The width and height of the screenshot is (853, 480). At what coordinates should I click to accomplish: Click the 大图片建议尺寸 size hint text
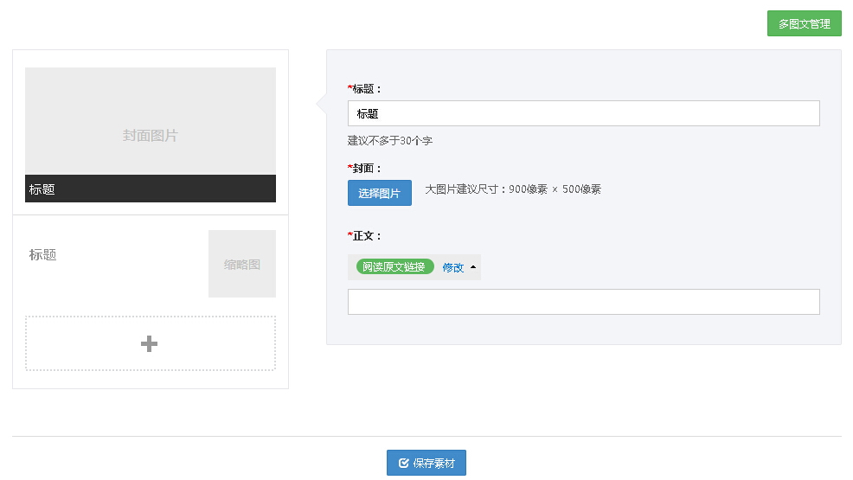tap(513, 189)
